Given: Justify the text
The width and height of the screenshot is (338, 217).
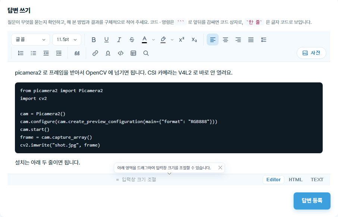Looking at the screenshot, I should [x=251, y=40].
